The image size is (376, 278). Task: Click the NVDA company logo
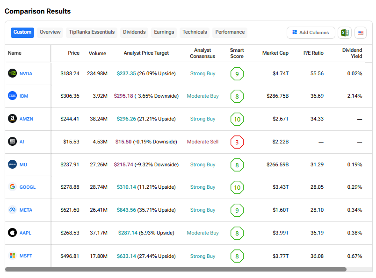(x=13, y=73)
